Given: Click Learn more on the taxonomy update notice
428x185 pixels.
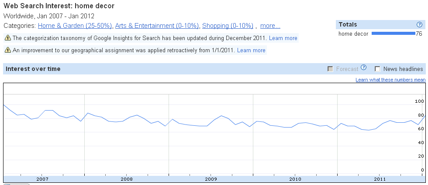Looking at the screenshot, I should (x=283, y=38).
